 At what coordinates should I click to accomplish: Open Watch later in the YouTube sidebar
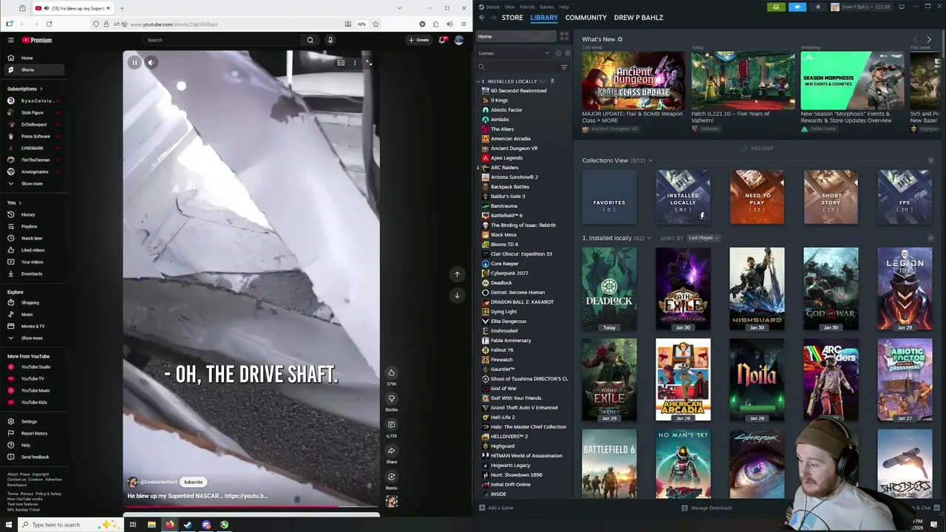point(33,238)
